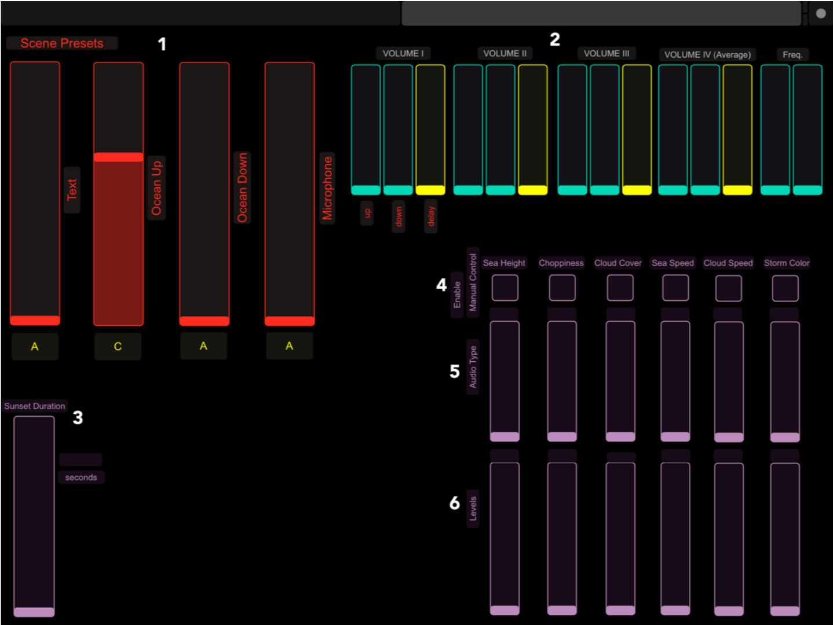Click the Storm Color Levels fader handle
The image size is (833, 625).
785,611
